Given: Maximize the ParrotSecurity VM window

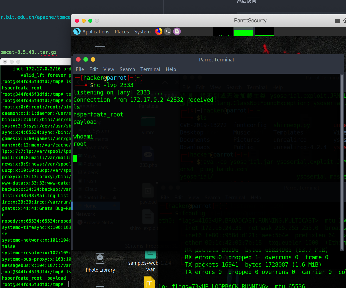Looking at the screenshot, I should [90, 21].
